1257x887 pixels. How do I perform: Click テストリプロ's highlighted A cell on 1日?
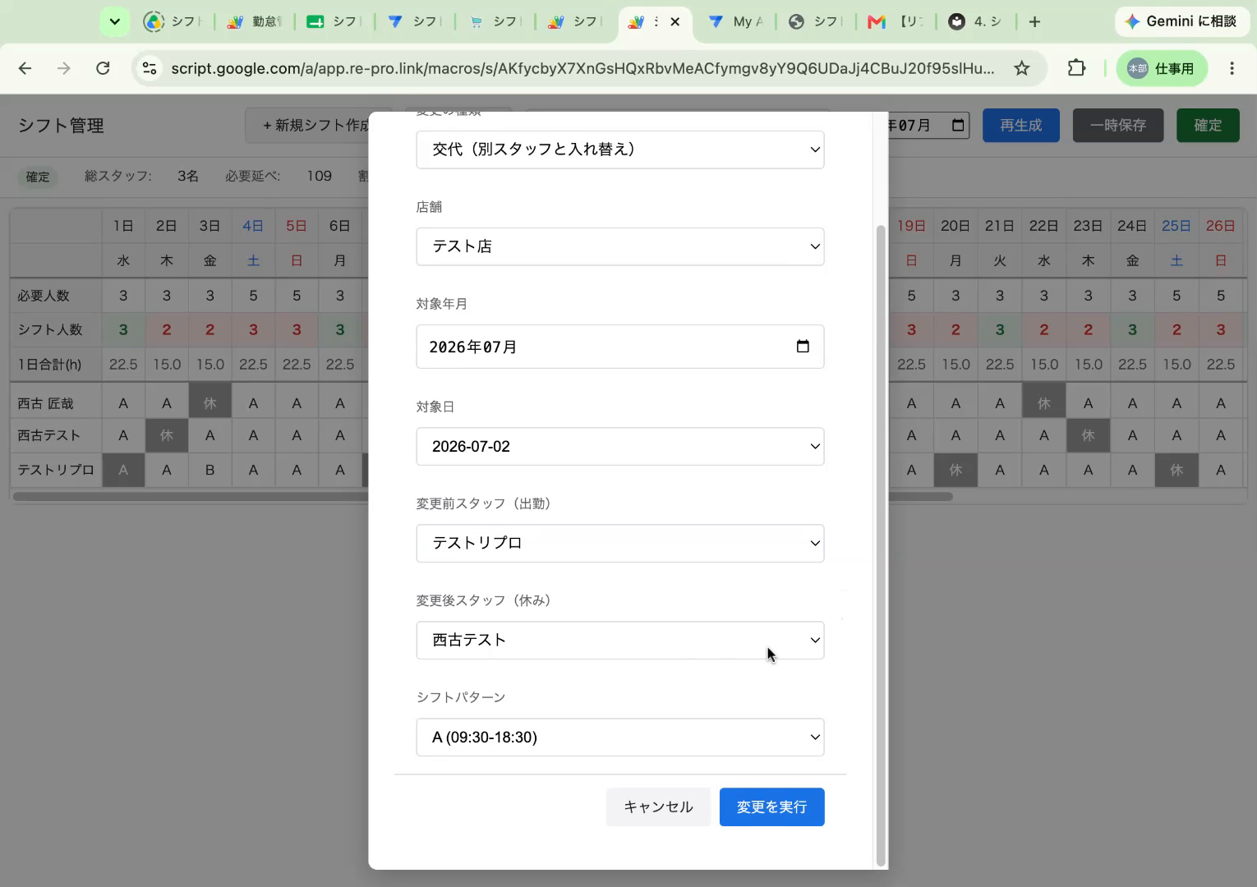pos(123,470)
